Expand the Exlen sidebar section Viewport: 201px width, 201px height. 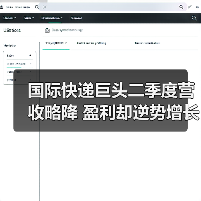tap(19, 56)
